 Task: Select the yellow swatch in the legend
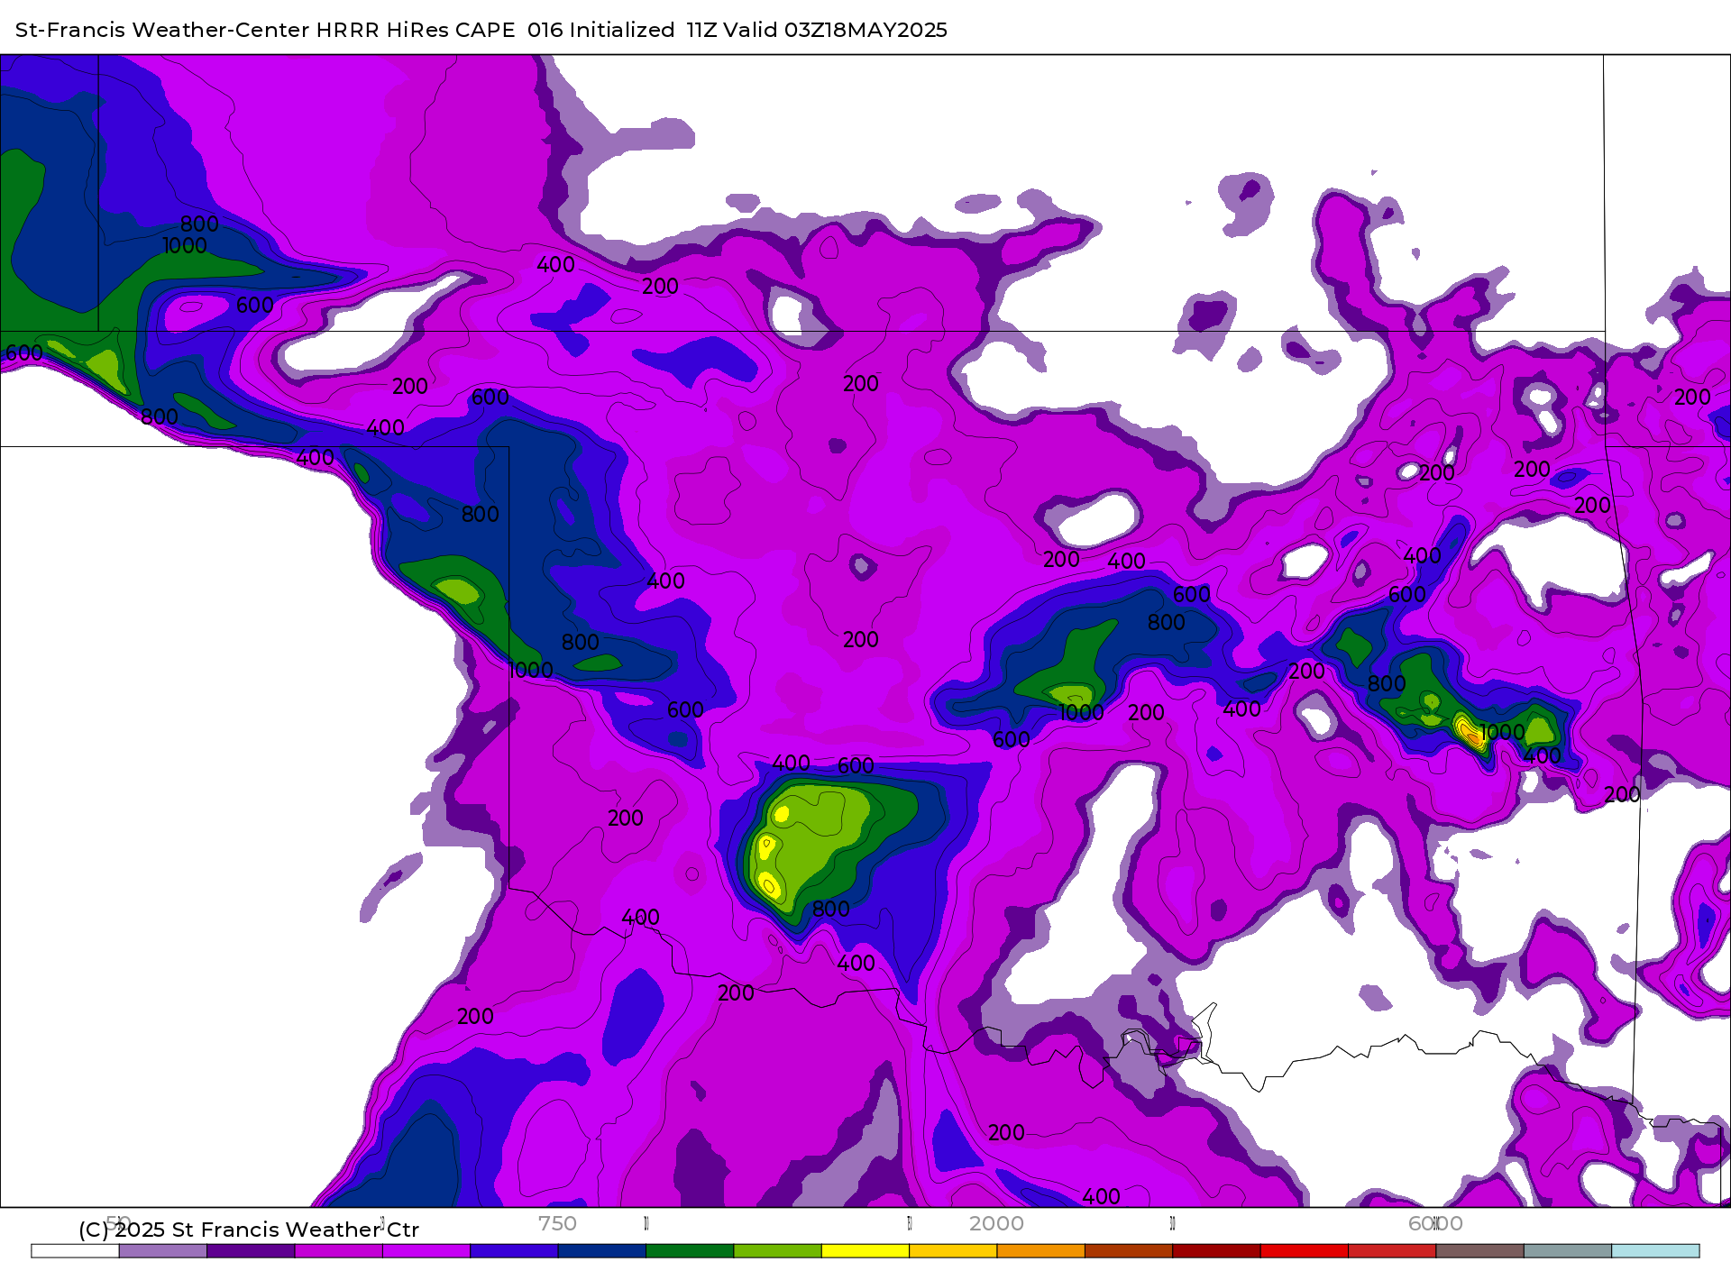pos(865,1251)
